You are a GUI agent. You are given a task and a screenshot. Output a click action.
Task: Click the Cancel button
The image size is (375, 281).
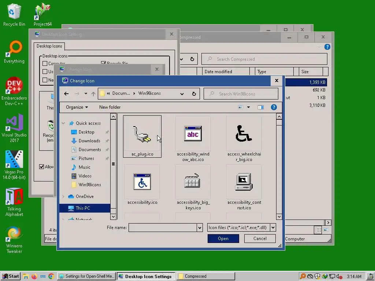[260, 239]
